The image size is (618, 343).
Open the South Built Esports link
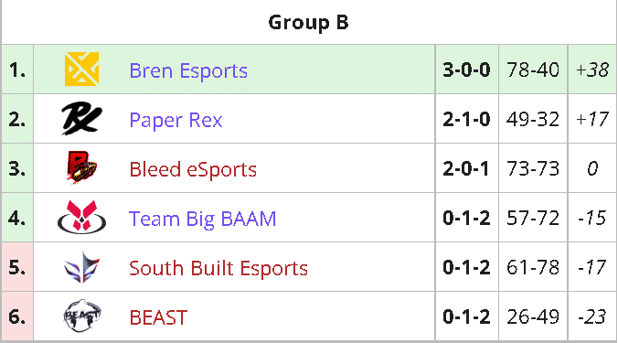point(218,269)
